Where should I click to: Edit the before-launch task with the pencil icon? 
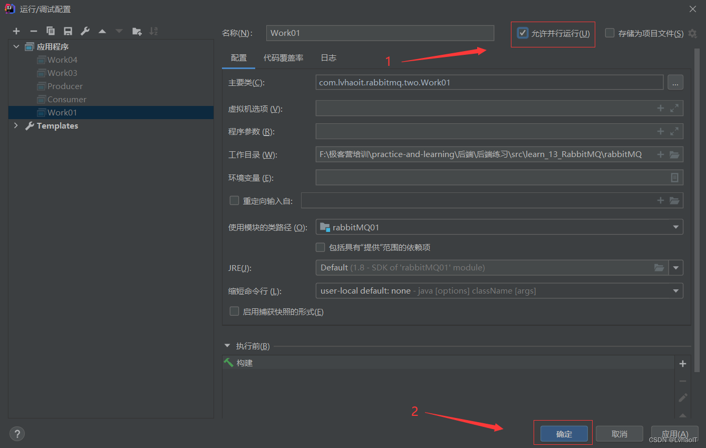click(683, 397)
